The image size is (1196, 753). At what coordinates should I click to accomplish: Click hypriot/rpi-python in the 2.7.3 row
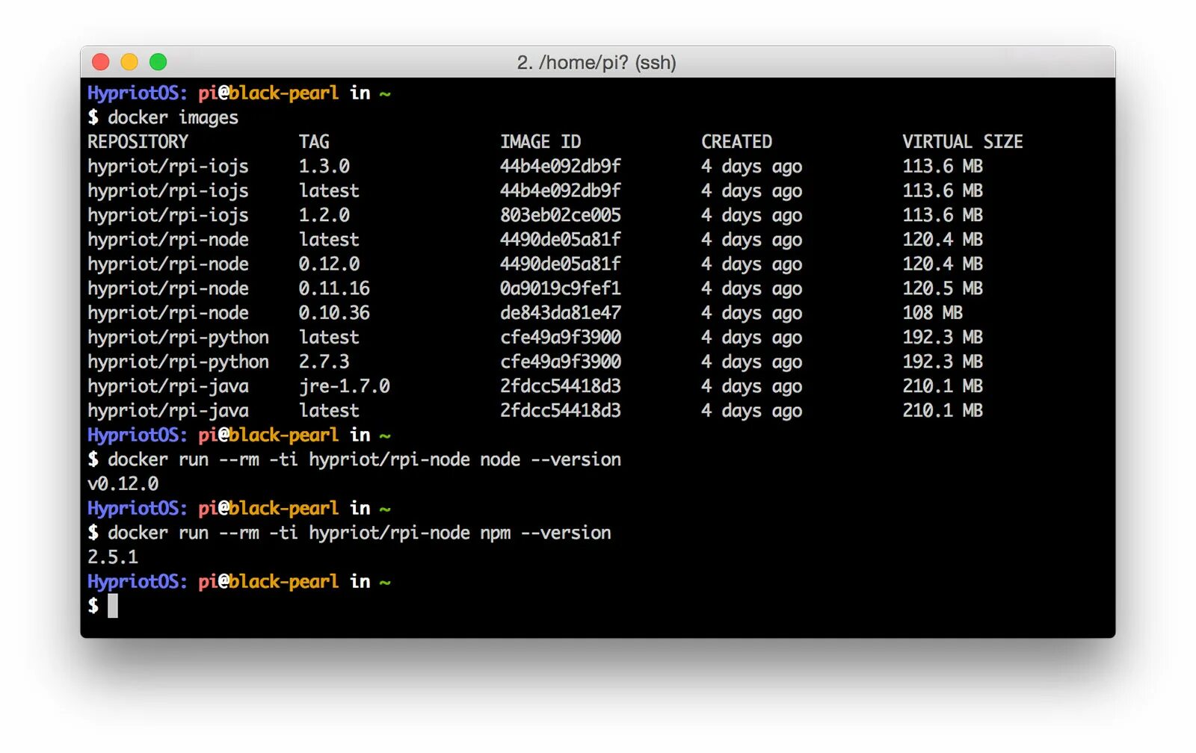(x=178, y=362)
